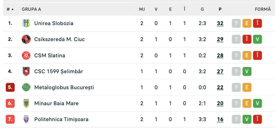Click the underlined 32 points for Unirea Slobozia

220,23
